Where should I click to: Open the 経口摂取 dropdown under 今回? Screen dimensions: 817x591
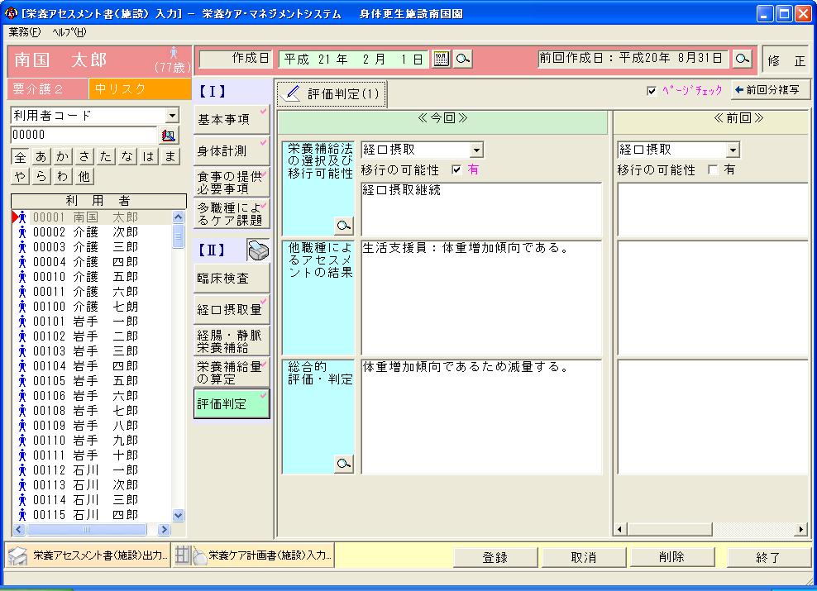pos(476,150)
